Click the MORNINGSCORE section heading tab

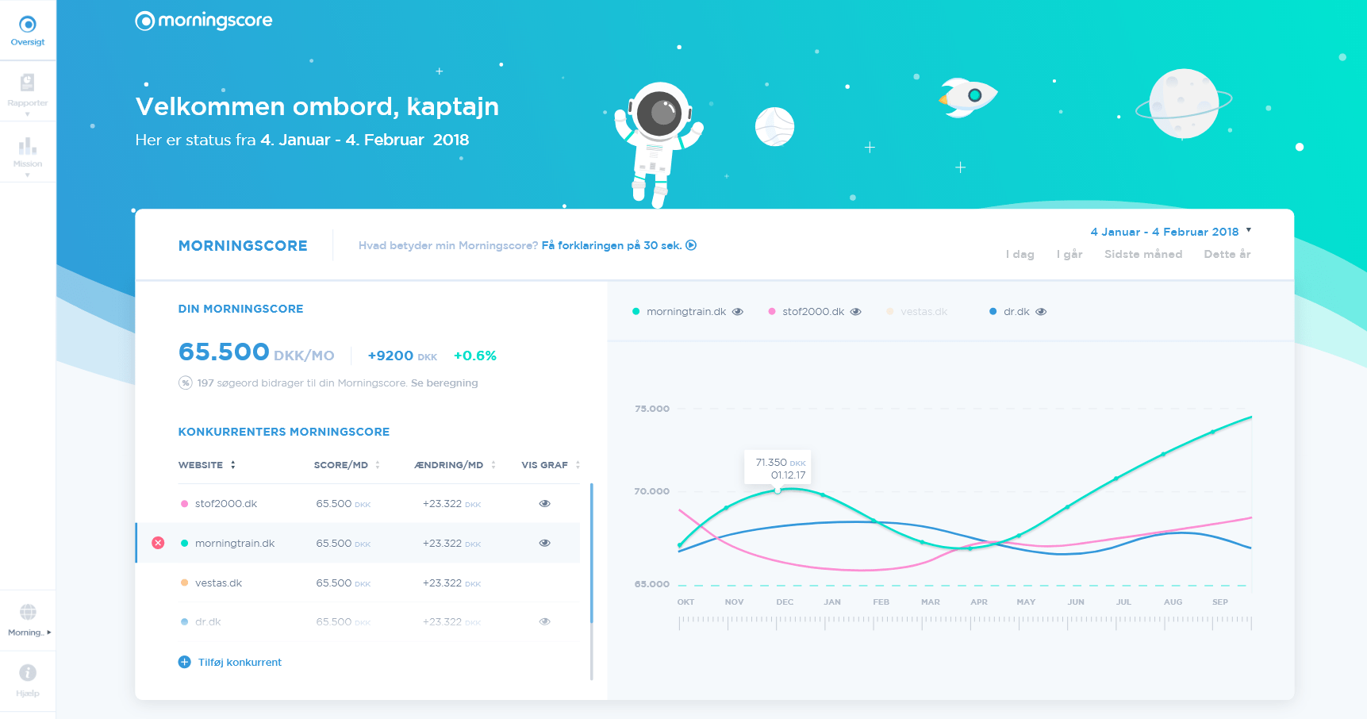(243, 246)
